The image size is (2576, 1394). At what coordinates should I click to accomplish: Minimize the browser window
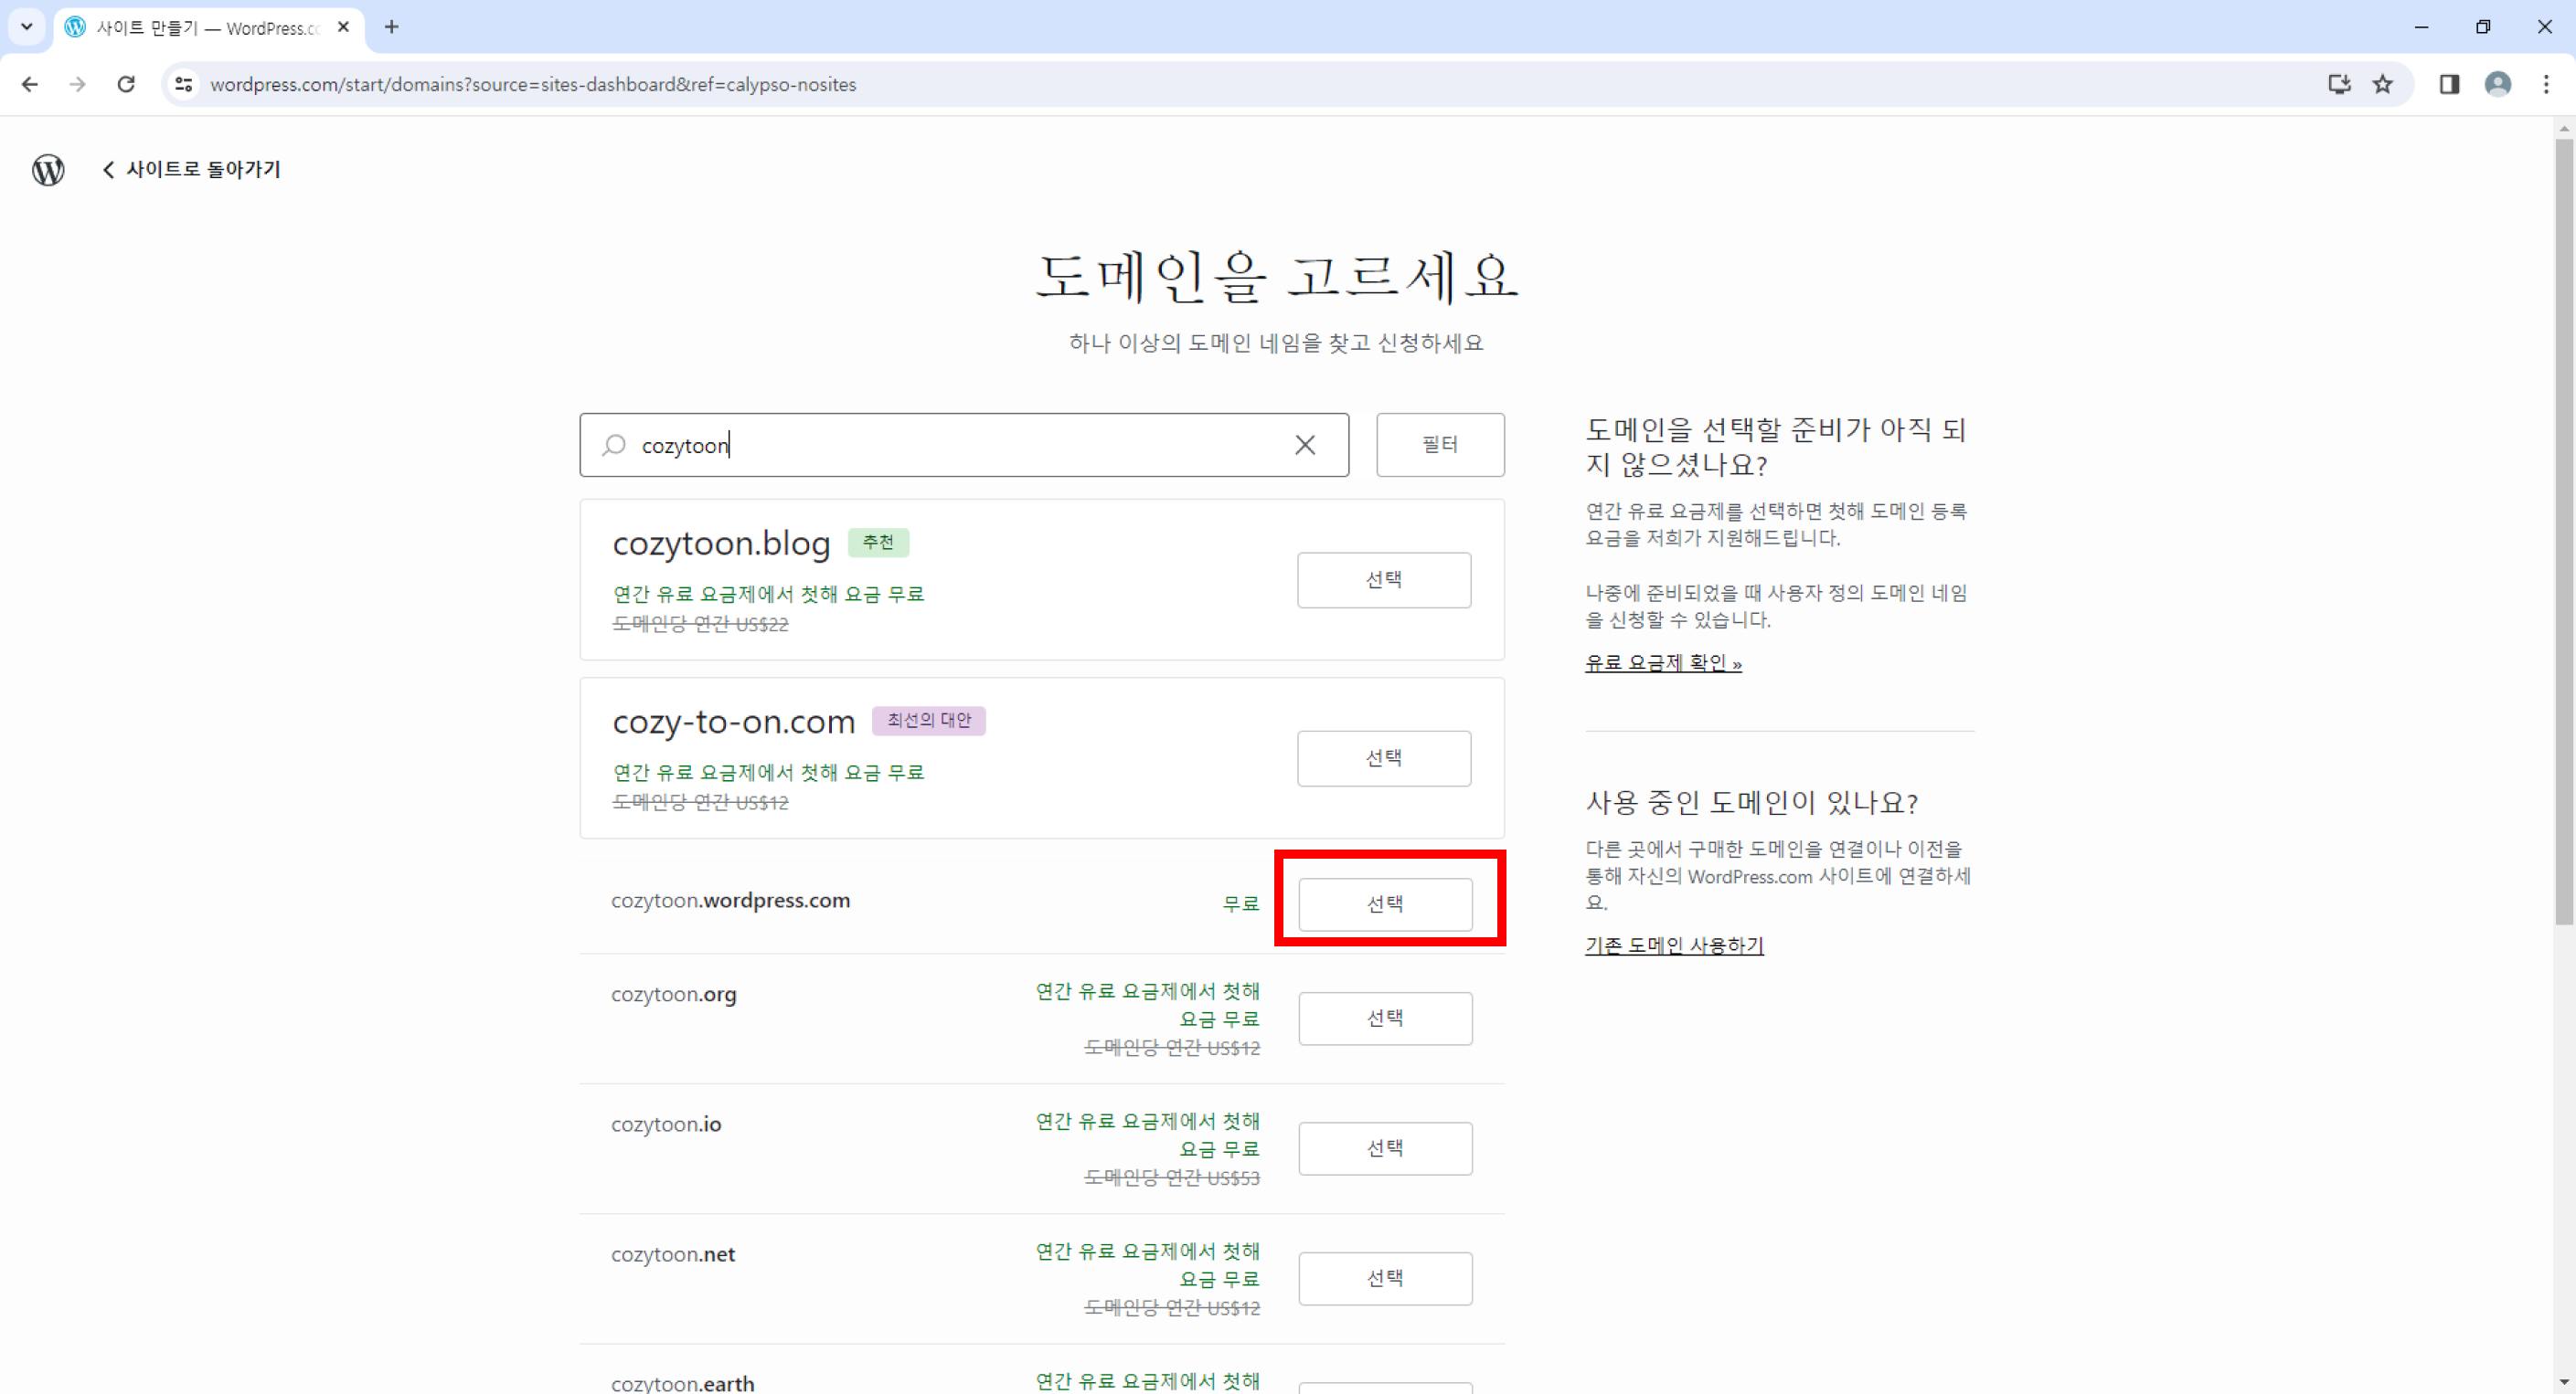click(2421, 27)
